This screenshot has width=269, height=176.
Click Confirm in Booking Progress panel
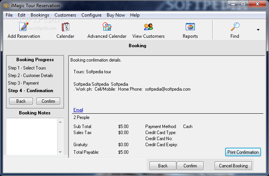pyautogui.click(x=48, y=101)
